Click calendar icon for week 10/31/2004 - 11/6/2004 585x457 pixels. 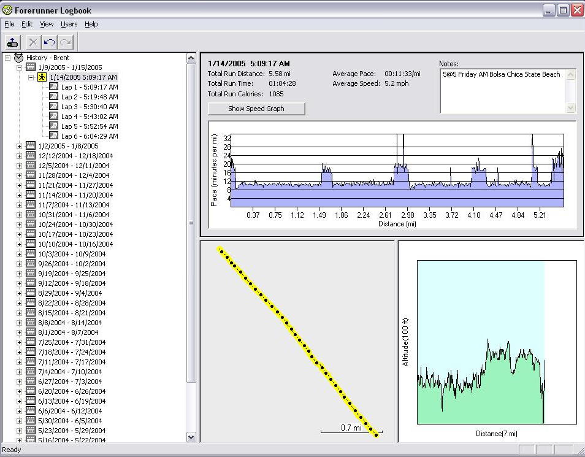(x=31, y=215)
